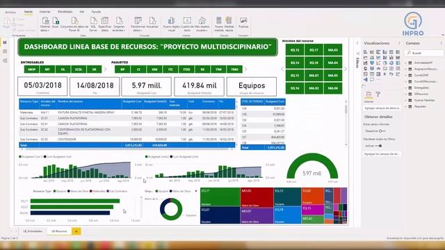Toggle the MOP entregable slicer
Screen dimensions: 445x250
tap(31, 69)
